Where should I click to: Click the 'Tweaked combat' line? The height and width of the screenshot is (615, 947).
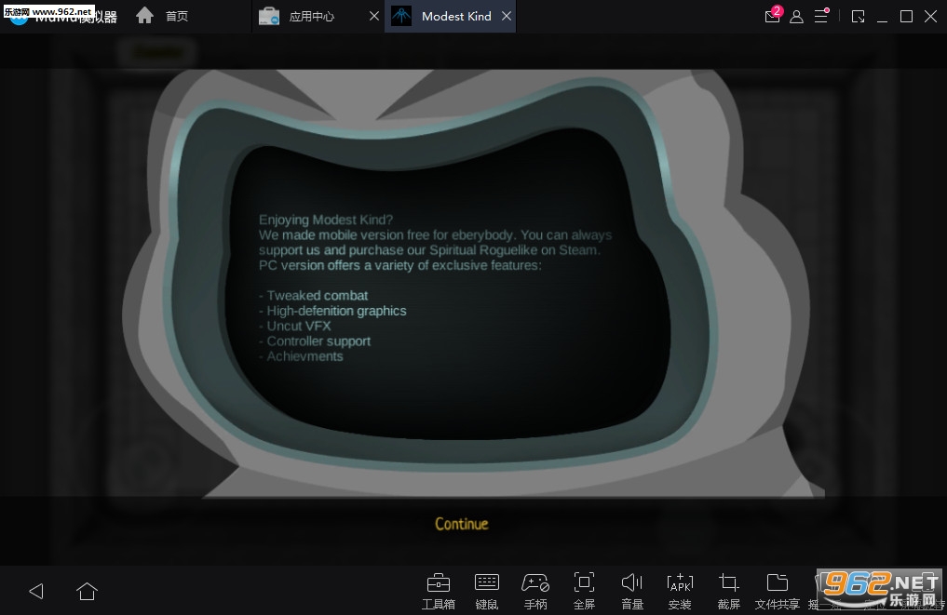(314, 296)
